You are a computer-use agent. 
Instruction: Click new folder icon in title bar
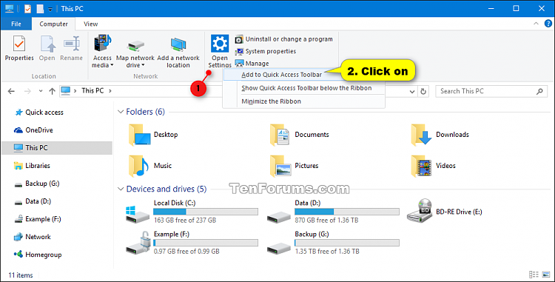(x=41, y=8)
